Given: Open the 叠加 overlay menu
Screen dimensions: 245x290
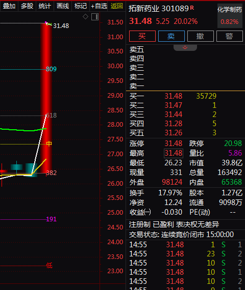Looking at the screenshot, I should [9, 6].
